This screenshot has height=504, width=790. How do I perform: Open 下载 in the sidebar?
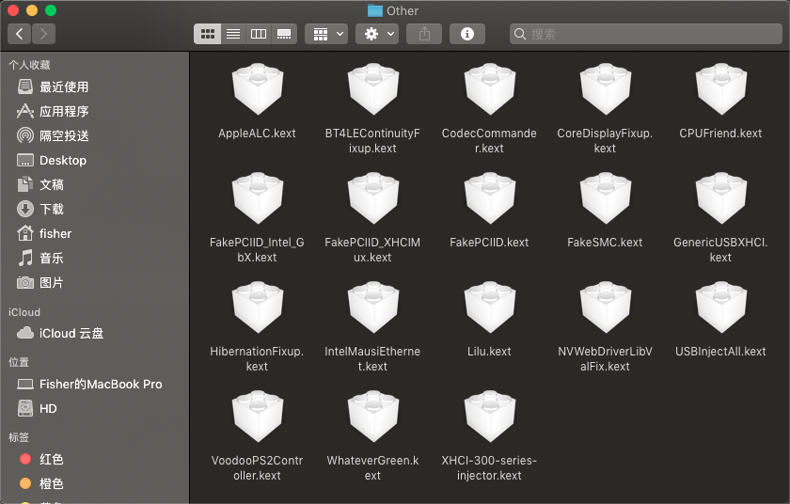[x=95, y=209]
